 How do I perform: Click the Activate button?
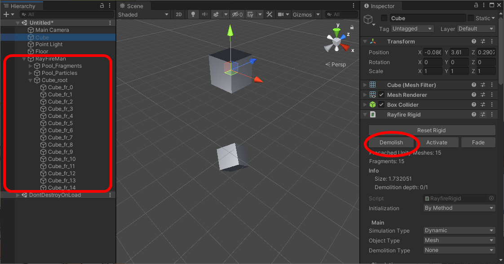(x=437, y=143)
